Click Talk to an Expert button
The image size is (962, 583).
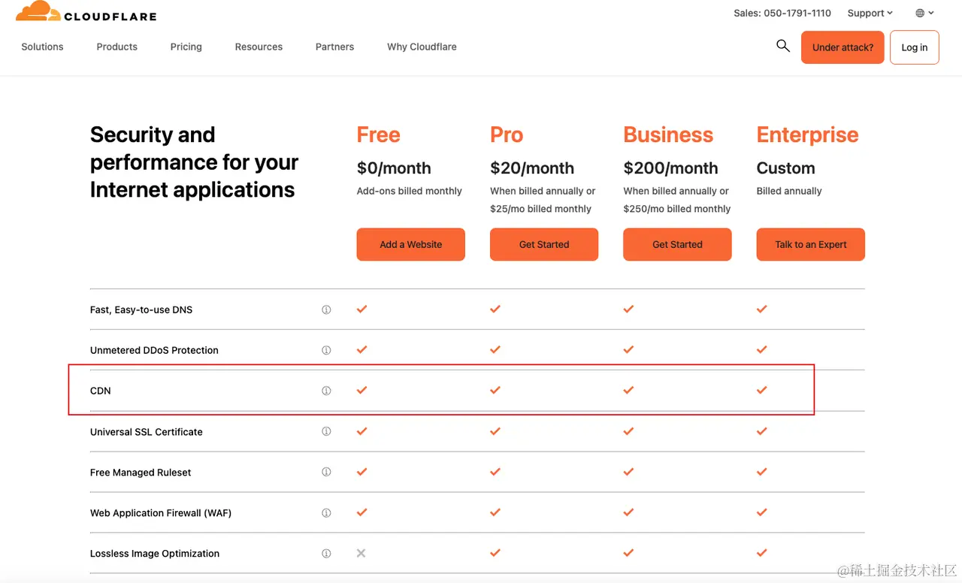[810, 244]
